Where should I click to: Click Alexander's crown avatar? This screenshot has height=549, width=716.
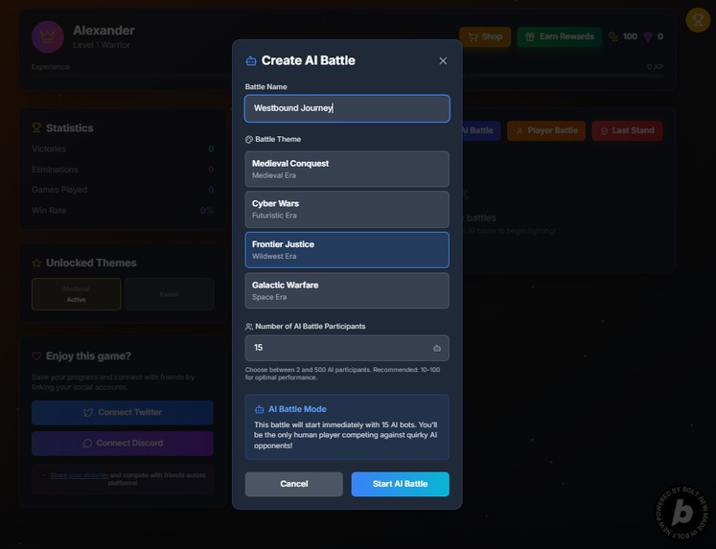pos(48,36)
